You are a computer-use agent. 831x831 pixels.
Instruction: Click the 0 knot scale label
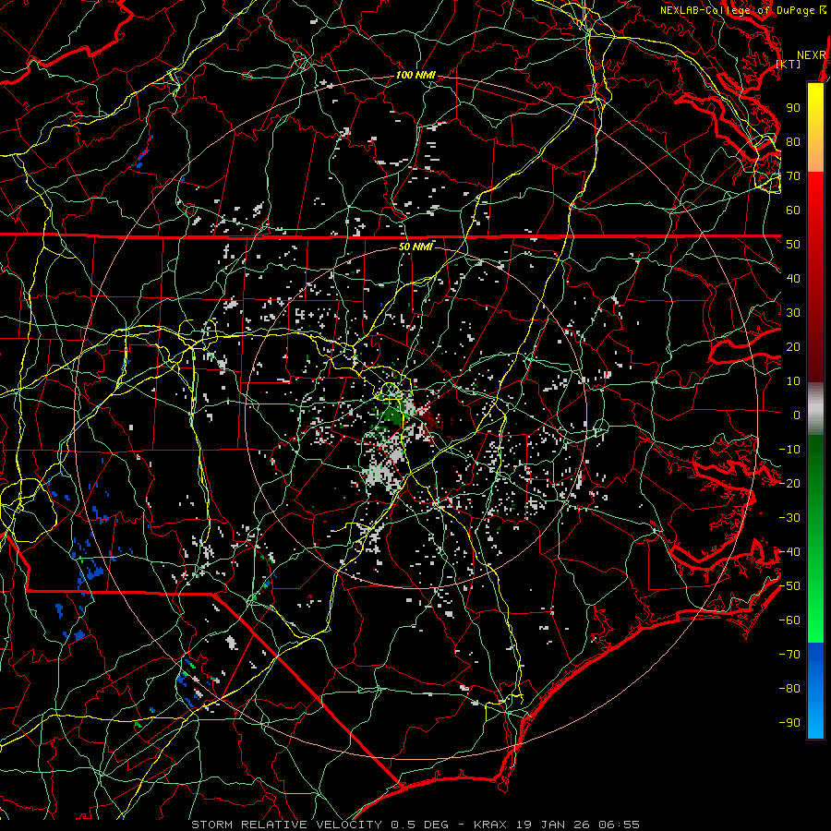click(797, 415)
